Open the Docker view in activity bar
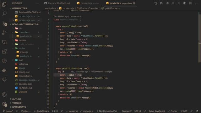This screenshot has width=201, height=113. 4,70
